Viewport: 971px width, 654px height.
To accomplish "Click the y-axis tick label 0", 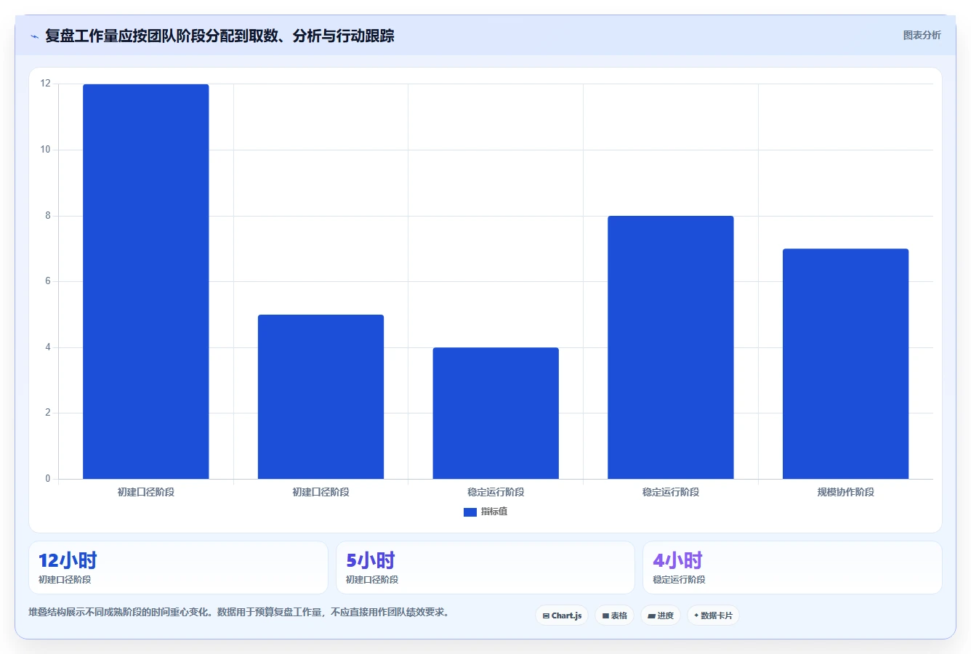I will point(48,479).
